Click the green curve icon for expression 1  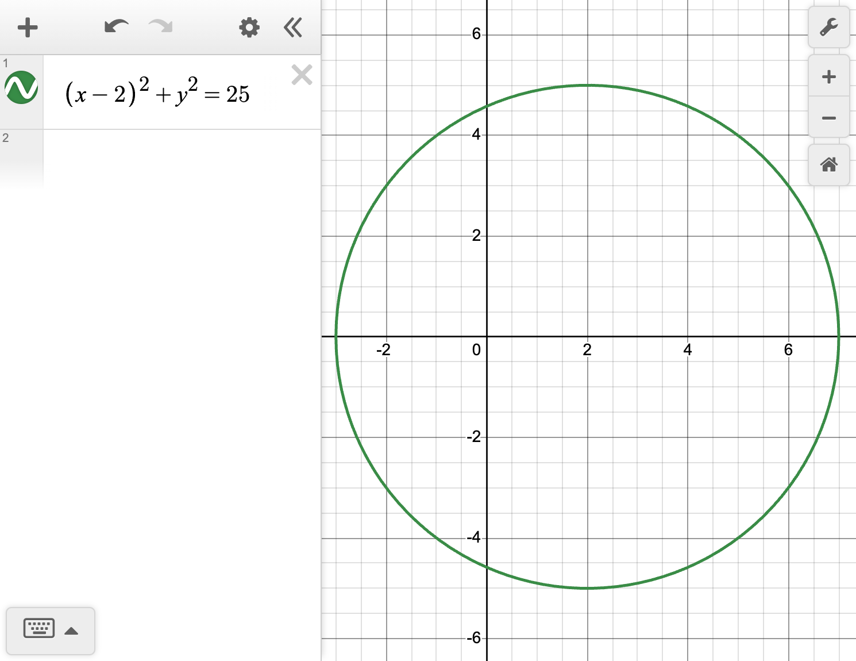coord(21,87)
